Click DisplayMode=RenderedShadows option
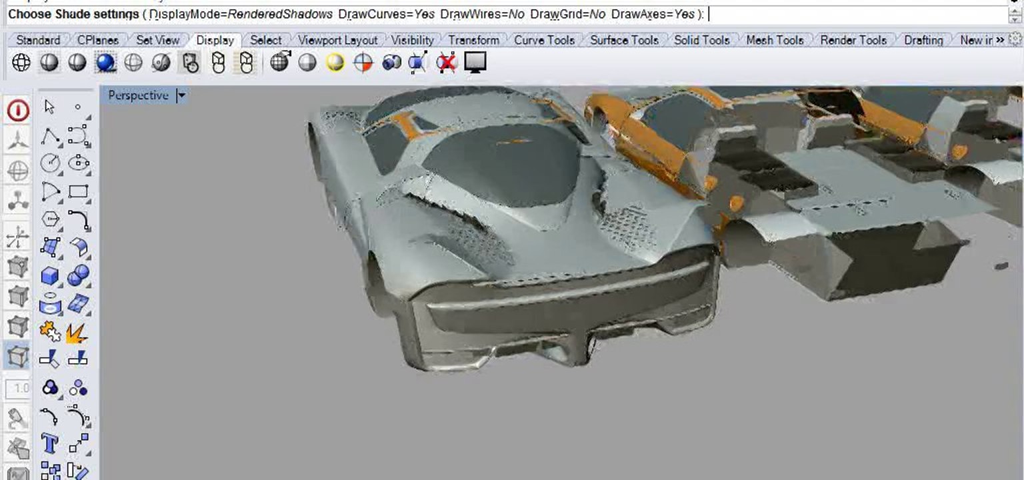This screenshot has width=1024, height=480. (x=241, y=14)
